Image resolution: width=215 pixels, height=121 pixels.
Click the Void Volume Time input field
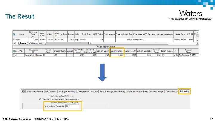pyautogui.click(x=72, y=106)
